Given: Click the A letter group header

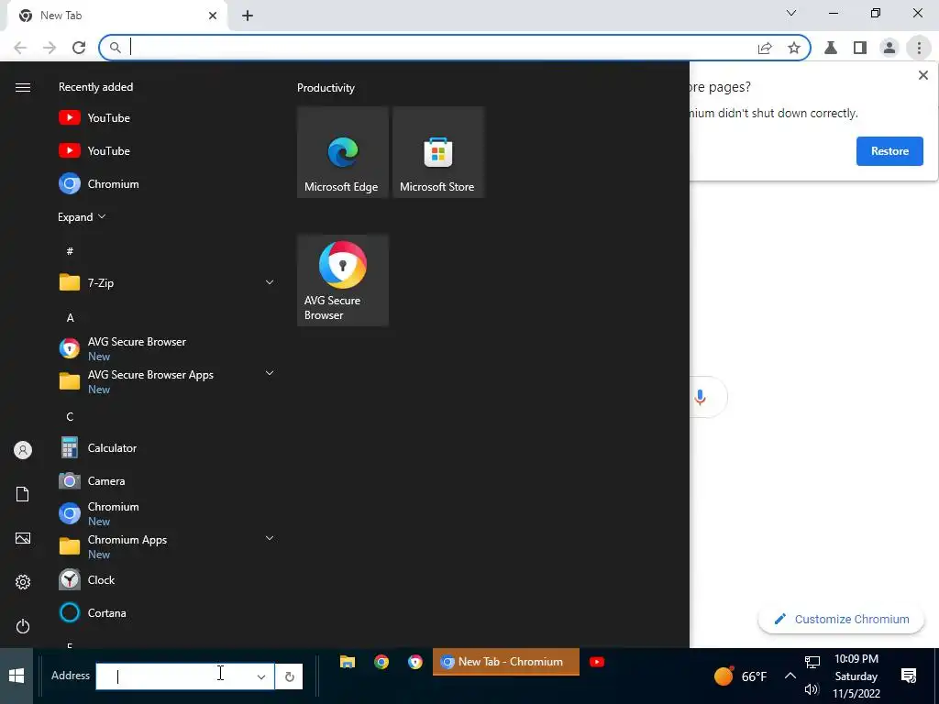Looking at the screenshot, I should coord(70,317).
